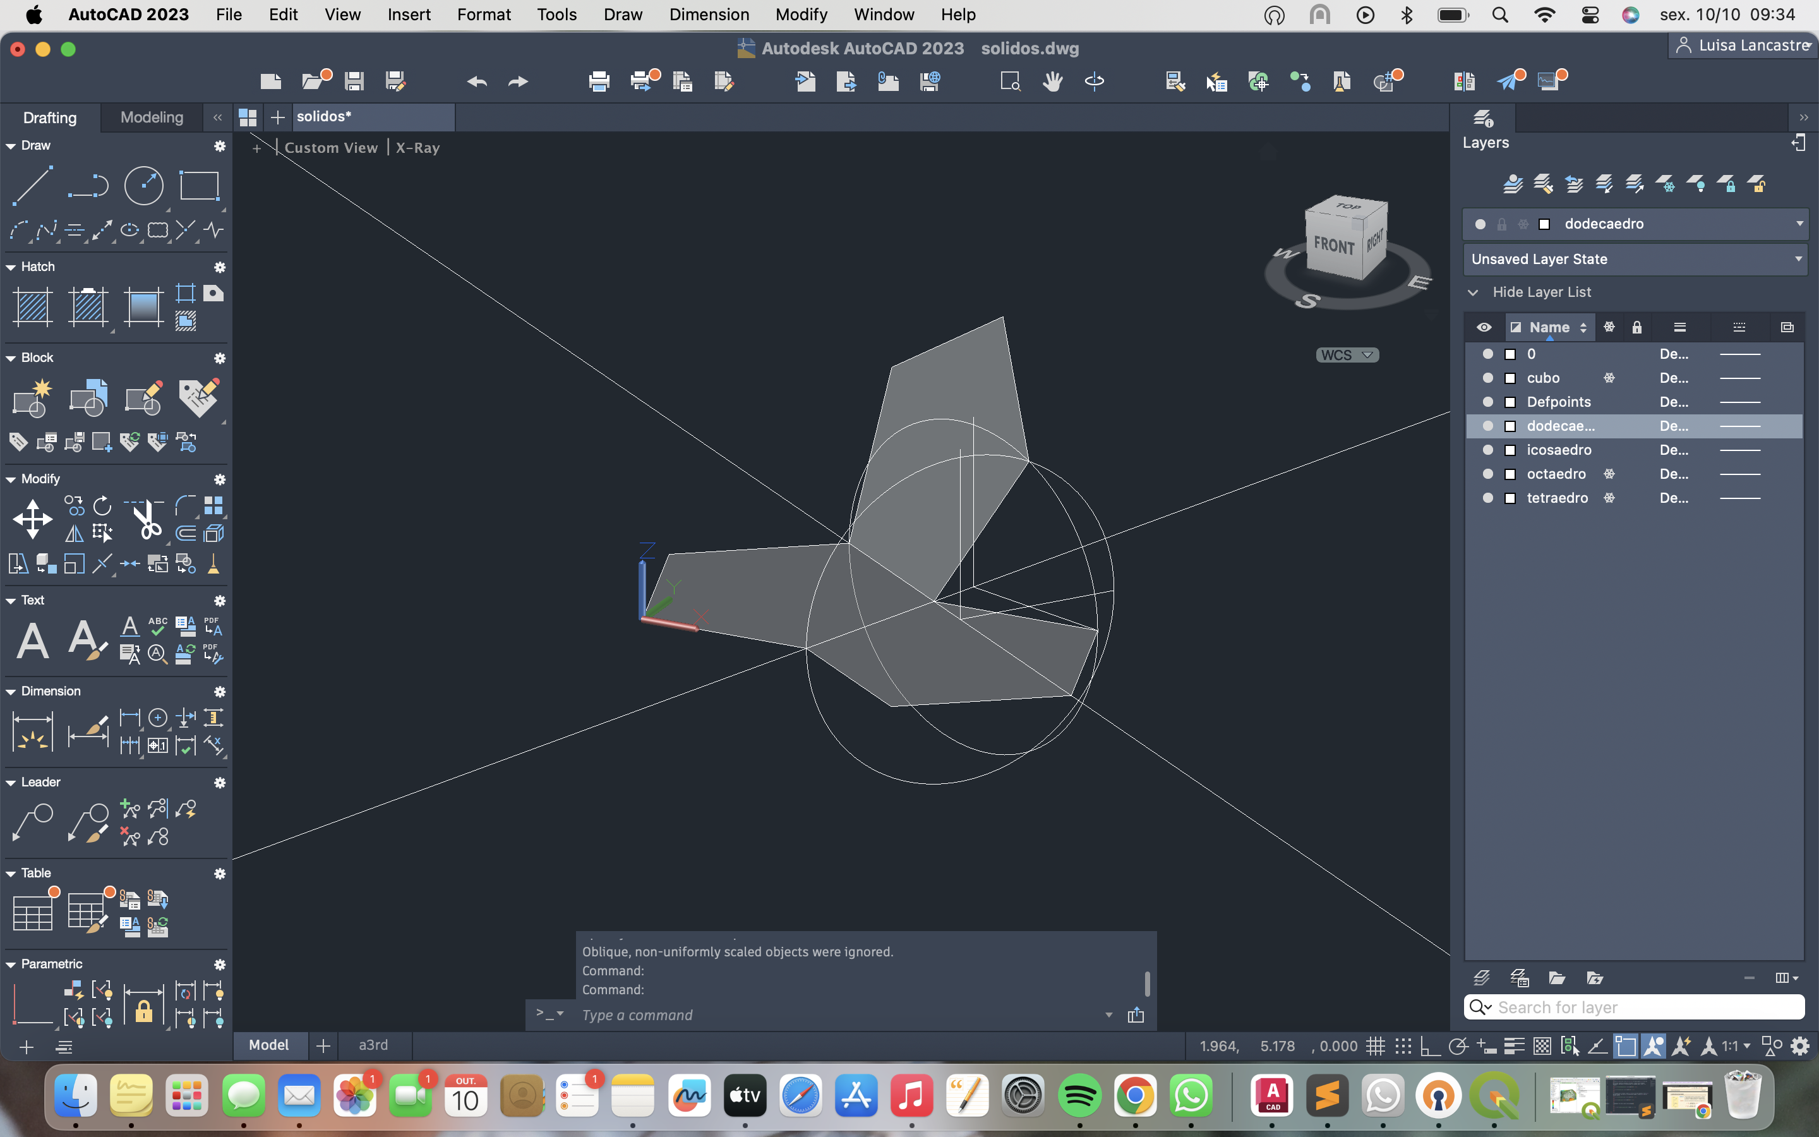Click the Pan hand tool in toolbar
The width and height of the screenshot is (1819, 1137).
1052,81
